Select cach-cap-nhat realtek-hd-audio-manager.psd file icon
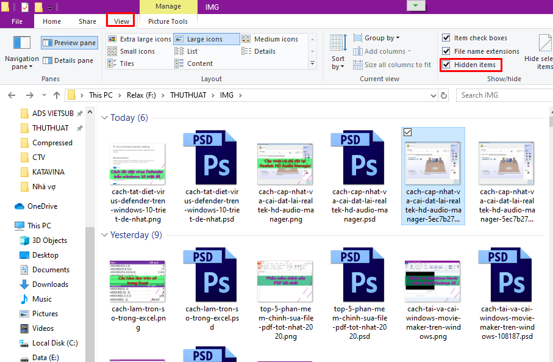 click(359, 157)
